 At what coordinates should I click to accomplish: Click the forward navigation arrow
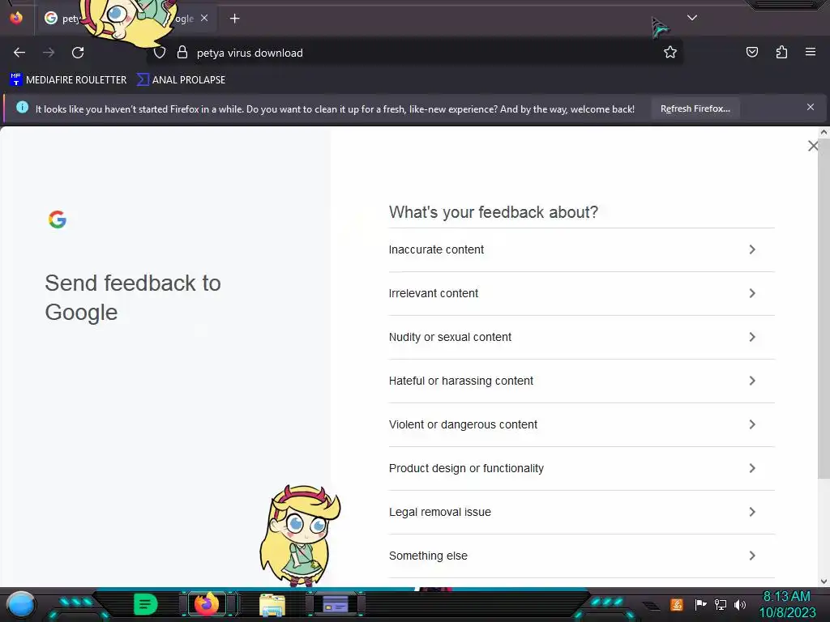pos(49,53)
